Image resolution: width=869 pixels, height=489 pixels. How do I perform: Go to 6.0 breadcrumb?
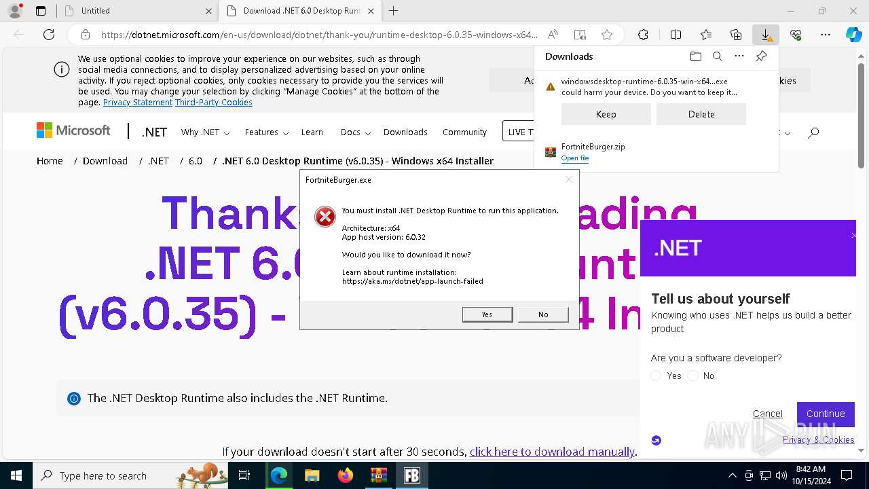click(x=196, y=161)
